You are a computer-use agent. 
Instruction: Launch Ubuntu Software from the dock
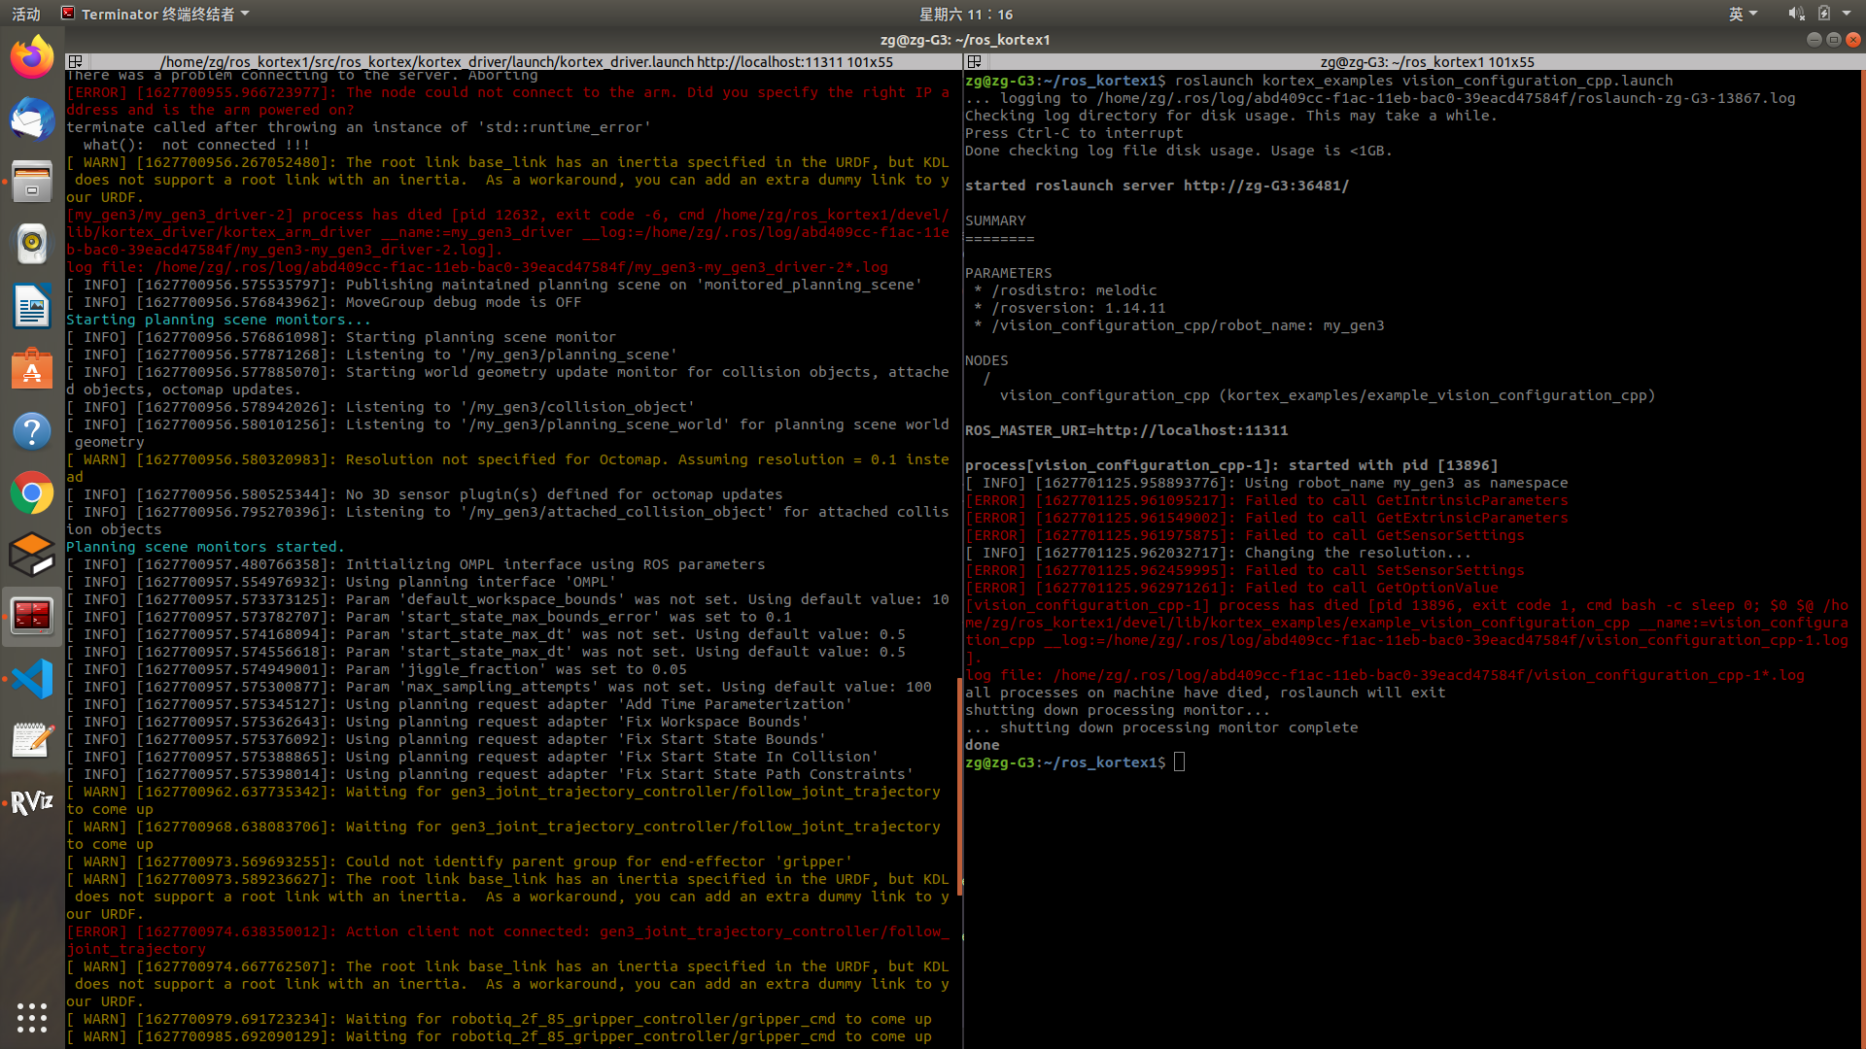pyautogui.click(x=32, y=370)
